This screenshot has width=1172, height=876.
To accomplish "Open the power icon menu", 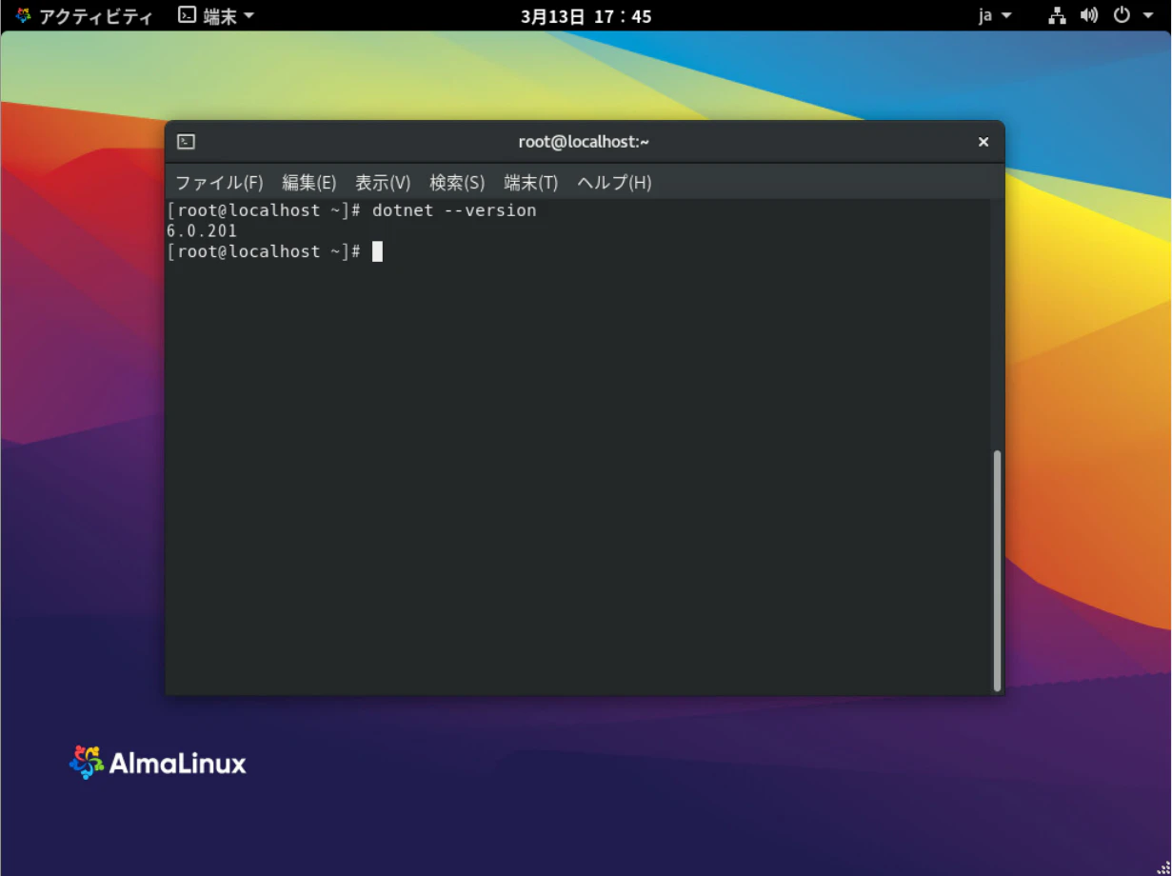I will [x=1122, y=15].
